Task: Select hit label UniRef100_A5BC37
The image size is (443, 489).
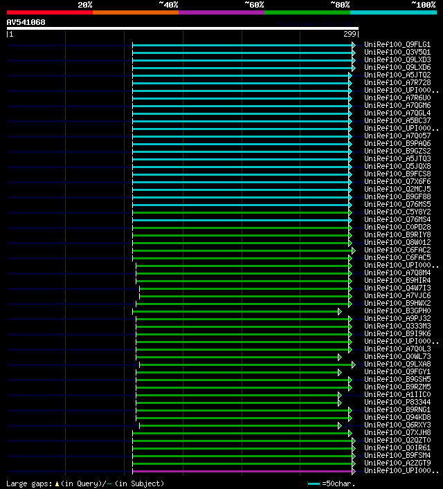Action: click(397, 120)
